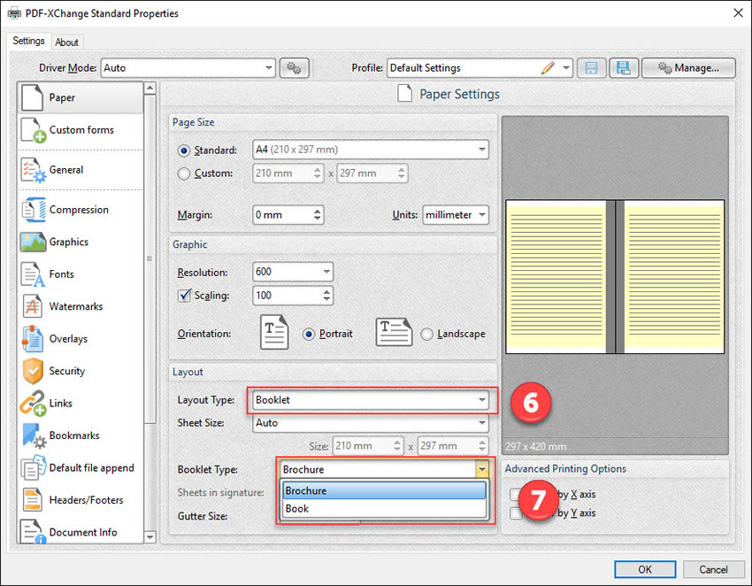Click the pencil edit icon in Profile box
This screenshot has width=752, height=586.
pos(549,68)
